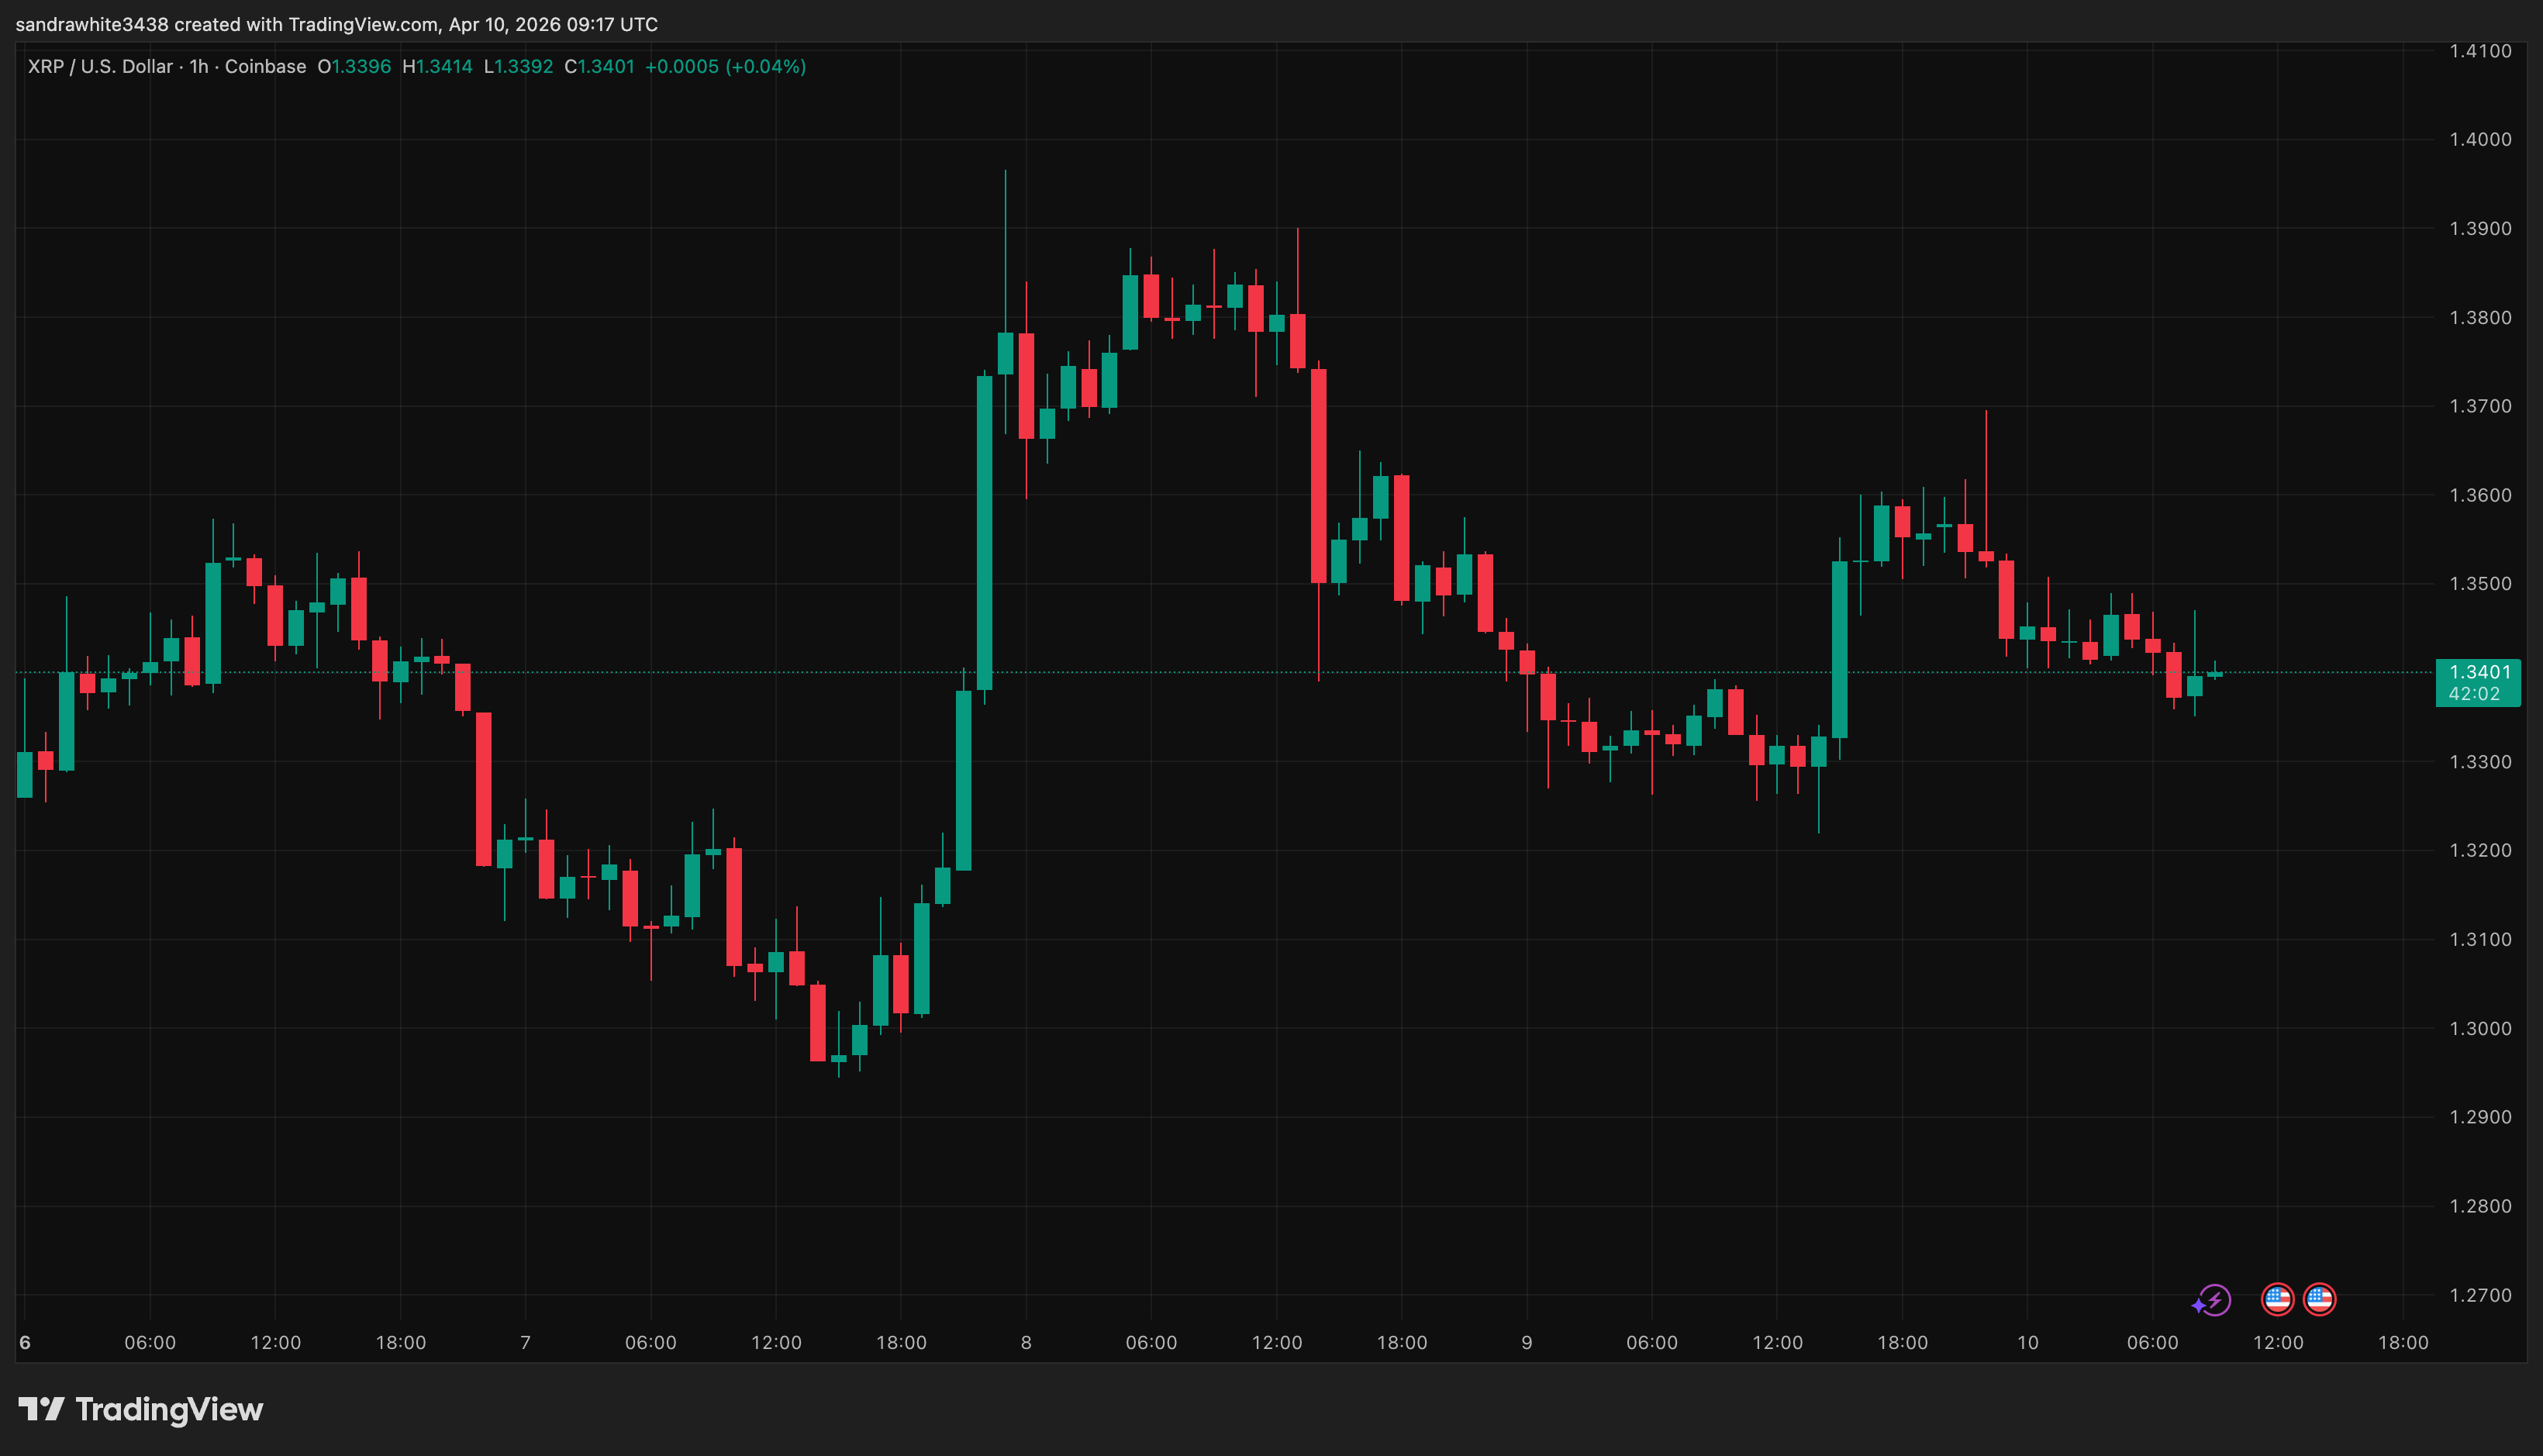This screenshot has height=1456, width=2543.
Task: Click the green open value O1.3396
Action: pyautogui.click(x=354, y=66)
